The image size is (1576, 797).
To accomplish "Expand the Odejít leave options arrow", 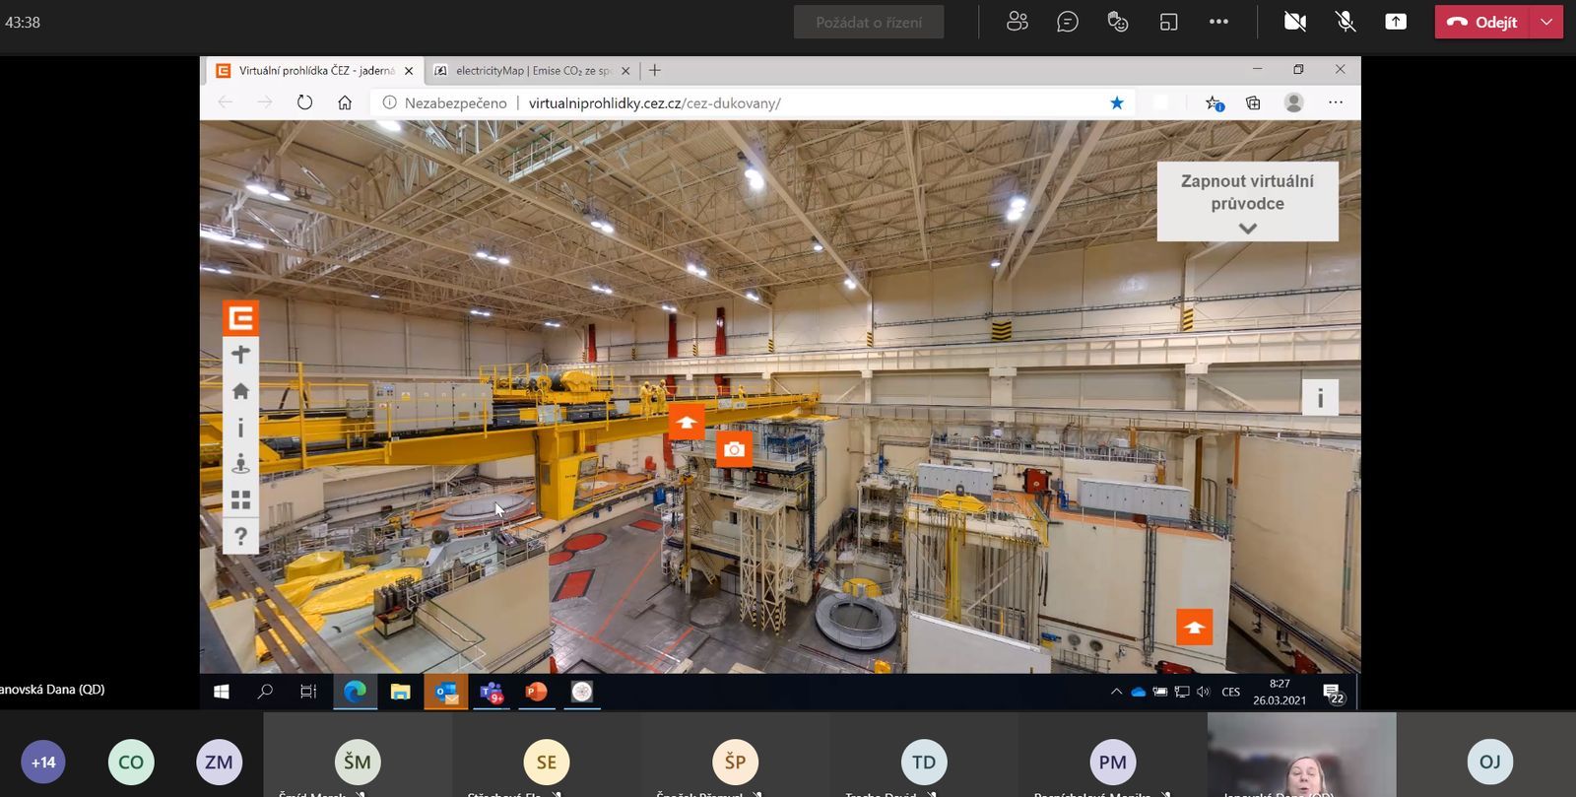I will pyautogui.click(x=1546, y=22).
